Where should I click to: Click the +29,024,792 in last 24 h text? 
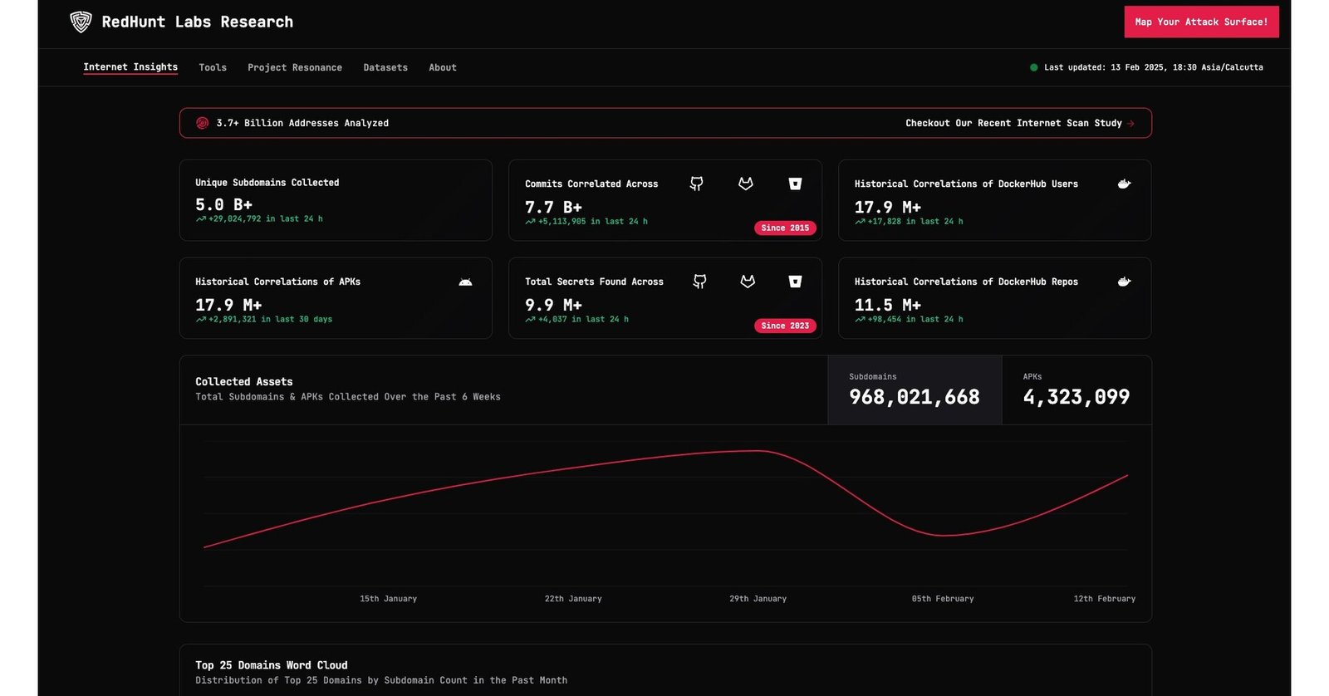click(x=266, y=219)
